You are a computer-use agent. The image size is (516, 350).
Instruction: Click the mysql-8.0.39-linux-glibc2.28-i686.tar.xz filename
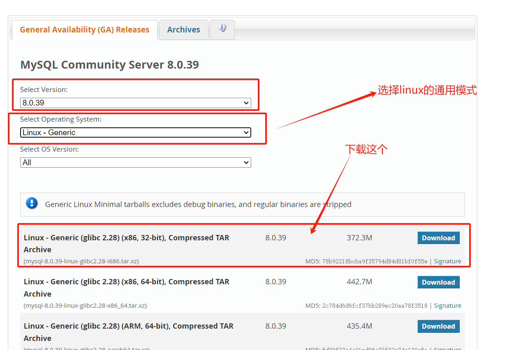[x=81, y=261]
